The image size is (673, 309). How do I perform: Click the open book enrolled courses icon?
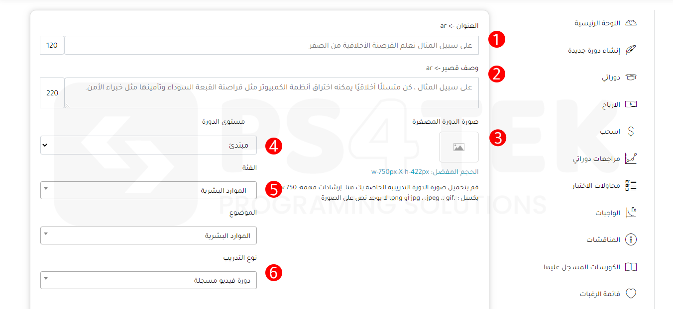tap(631, 267)
